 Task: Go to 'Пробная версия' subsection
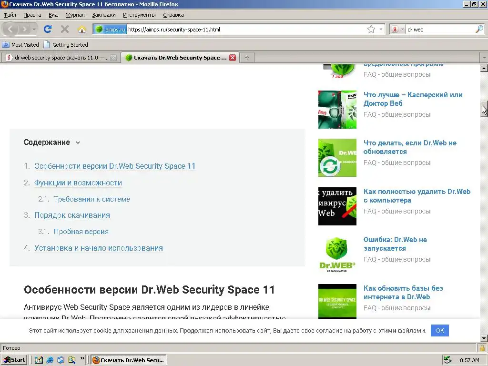click(81, 232)
